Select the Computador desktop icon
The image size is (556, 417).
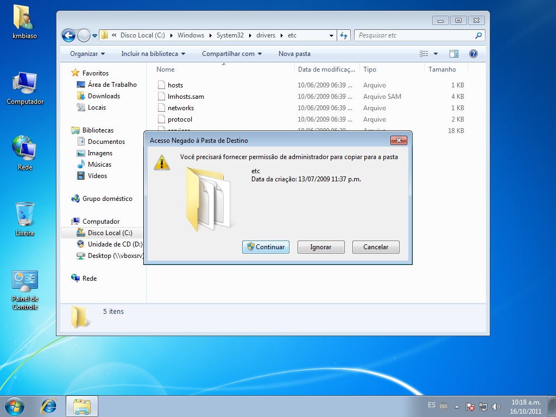[25, 88]
